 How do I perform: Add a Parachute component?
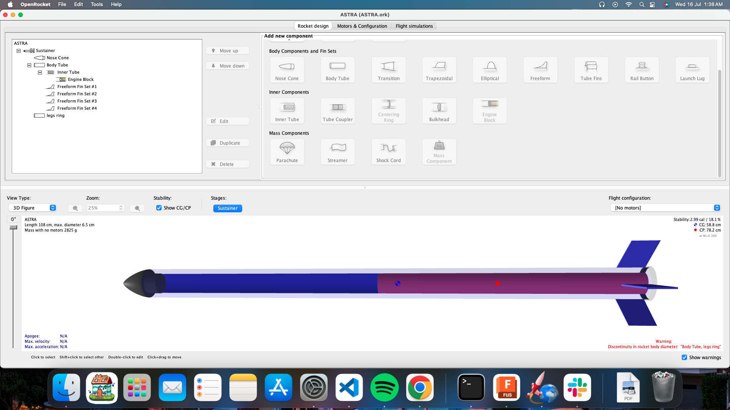click(287, 152)
